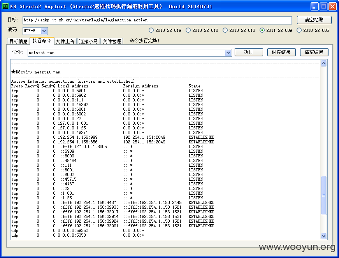Select the 2011 S2-009 radio option
Screen dimensions: 339x258
click(276, 30)
